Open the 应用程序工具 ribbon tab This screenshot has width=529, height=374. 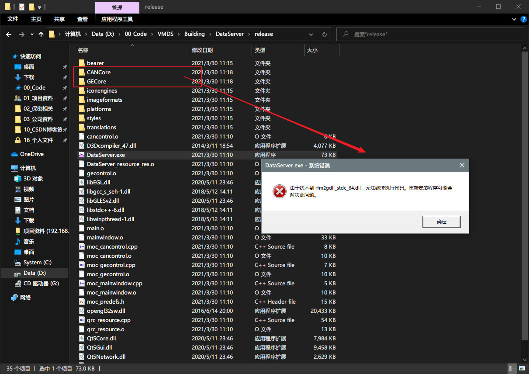click(x=117, y=19)
